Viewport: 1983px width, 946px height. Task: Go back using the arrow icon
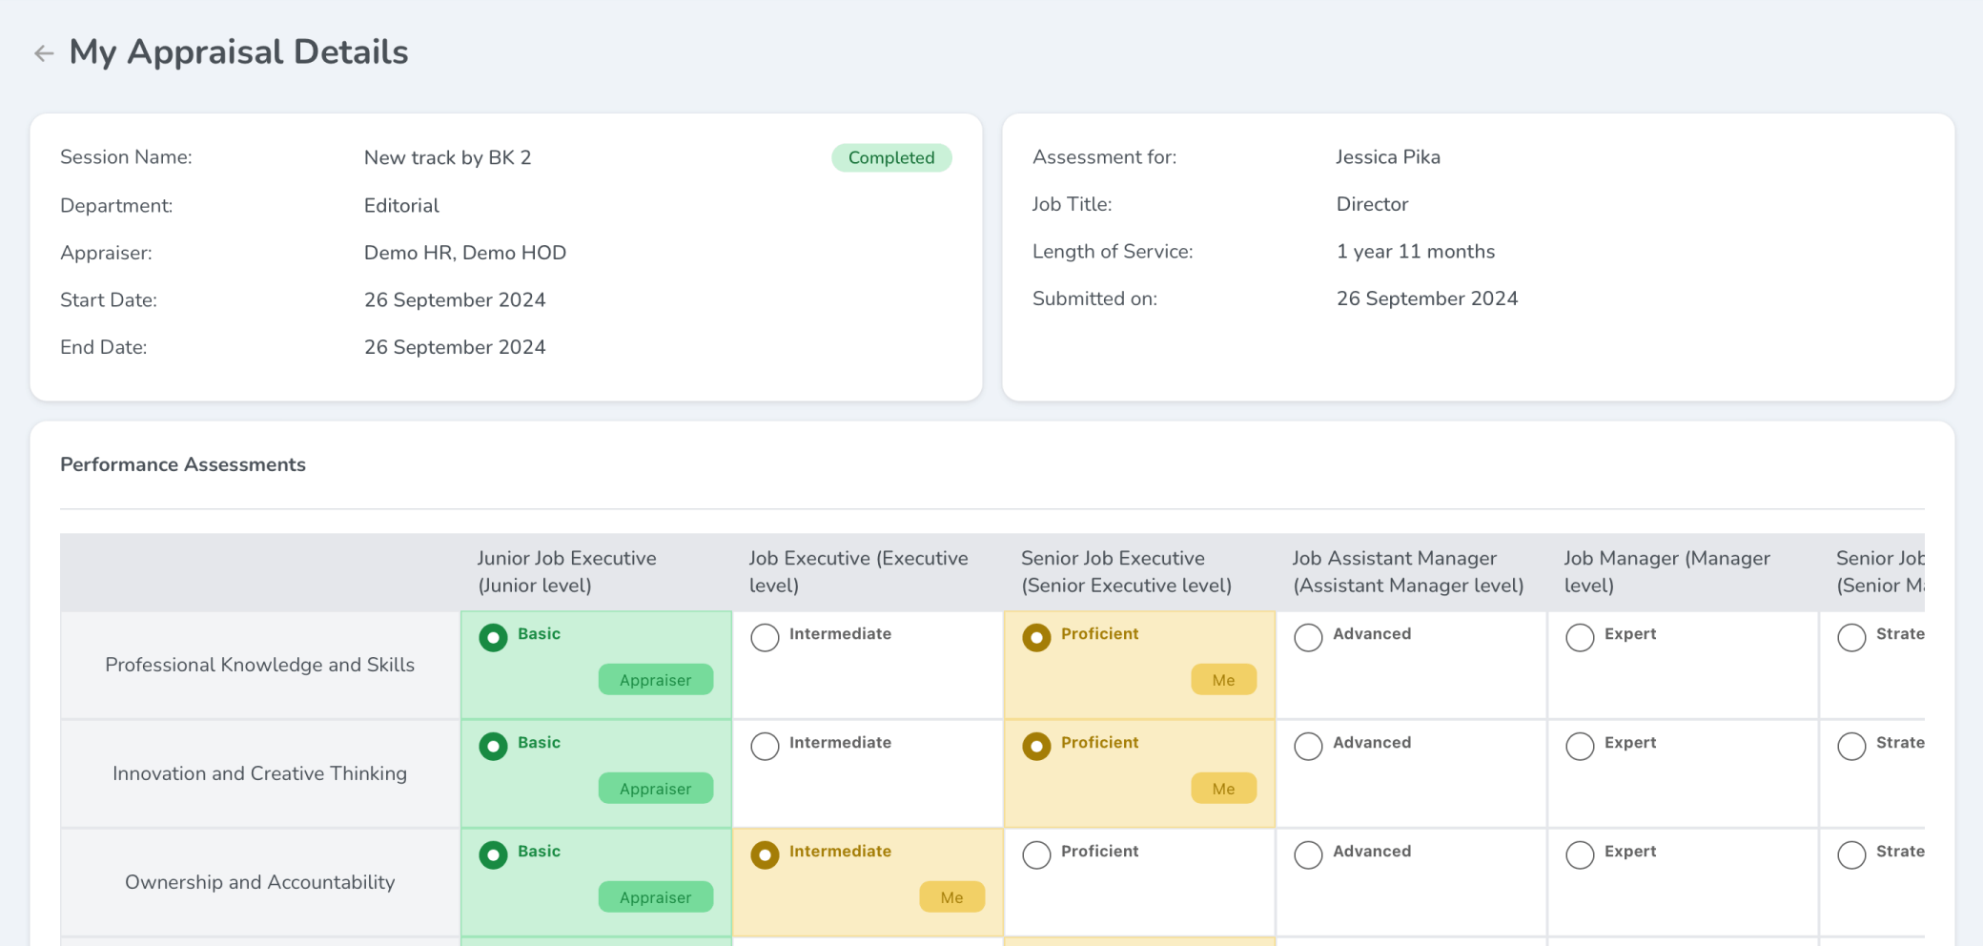pos(44,53)
